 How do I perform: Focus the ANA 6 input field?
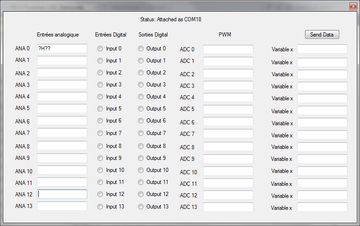pyautogui.click(x=62, y=121)
